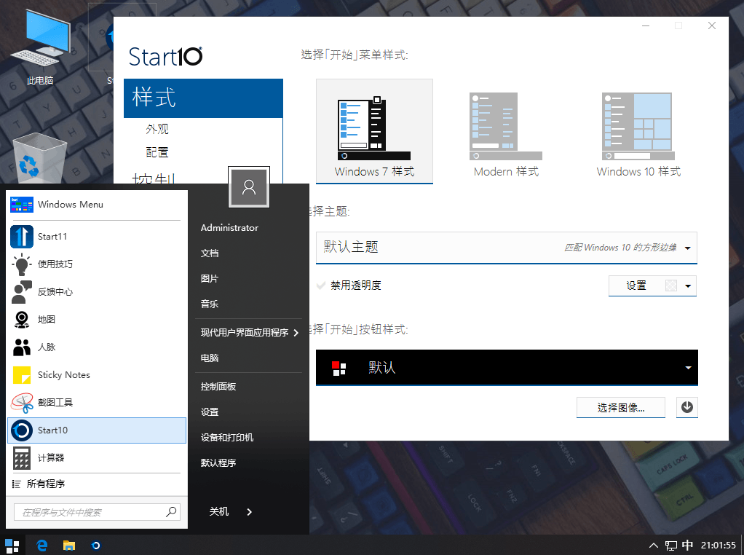Switch to Start10 taskbar icon
Viewport: 744px width, 555px height.
pyautogui.click(x=96, y=546)
